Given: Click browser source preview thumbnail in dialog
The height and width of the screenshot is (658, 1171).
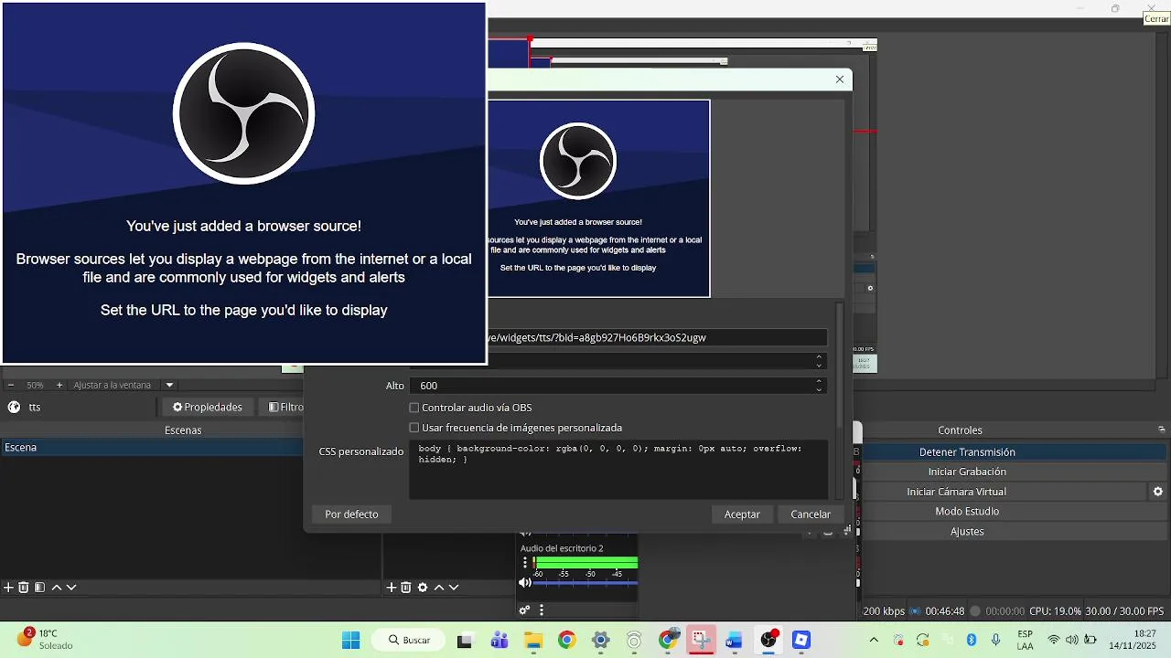Looking at the screenshot, I should [598, 198].
